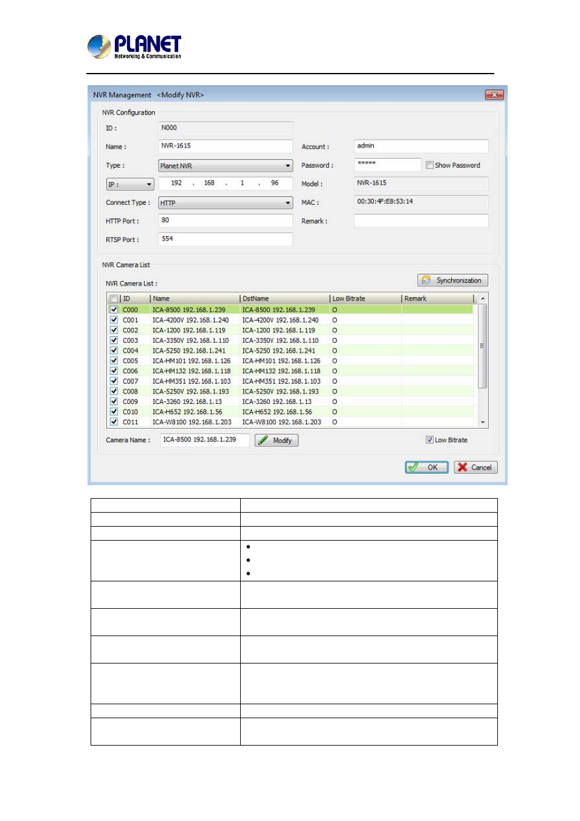Click the camera list scroll up arrow

483,299
